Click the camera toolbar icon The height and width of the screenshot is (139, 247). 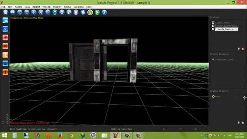click(69, 12)
